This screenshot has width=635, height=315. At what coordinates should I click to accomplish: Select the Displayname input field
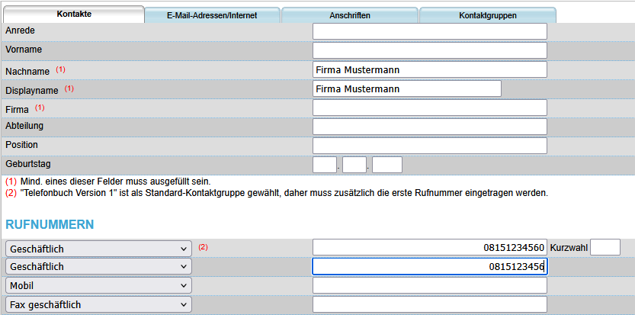point(406,88)
